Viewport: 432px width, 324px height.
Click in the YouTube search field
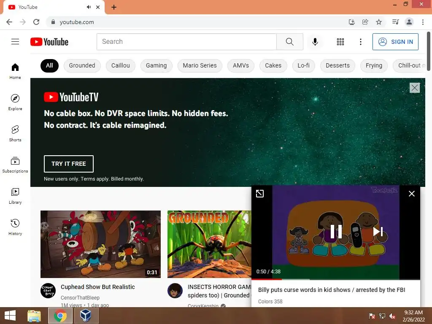tap(186, 42)
